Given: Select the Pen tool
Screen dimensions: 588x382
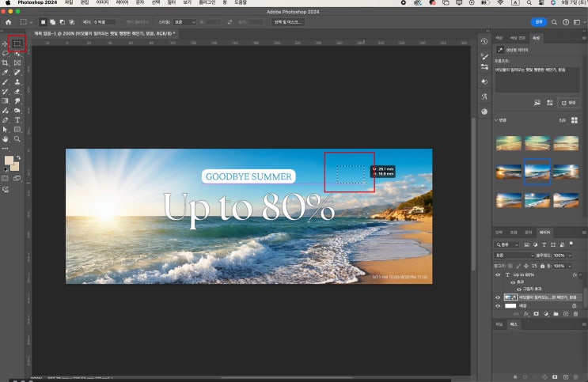Looking at the screenshot, I should point(5,120).
